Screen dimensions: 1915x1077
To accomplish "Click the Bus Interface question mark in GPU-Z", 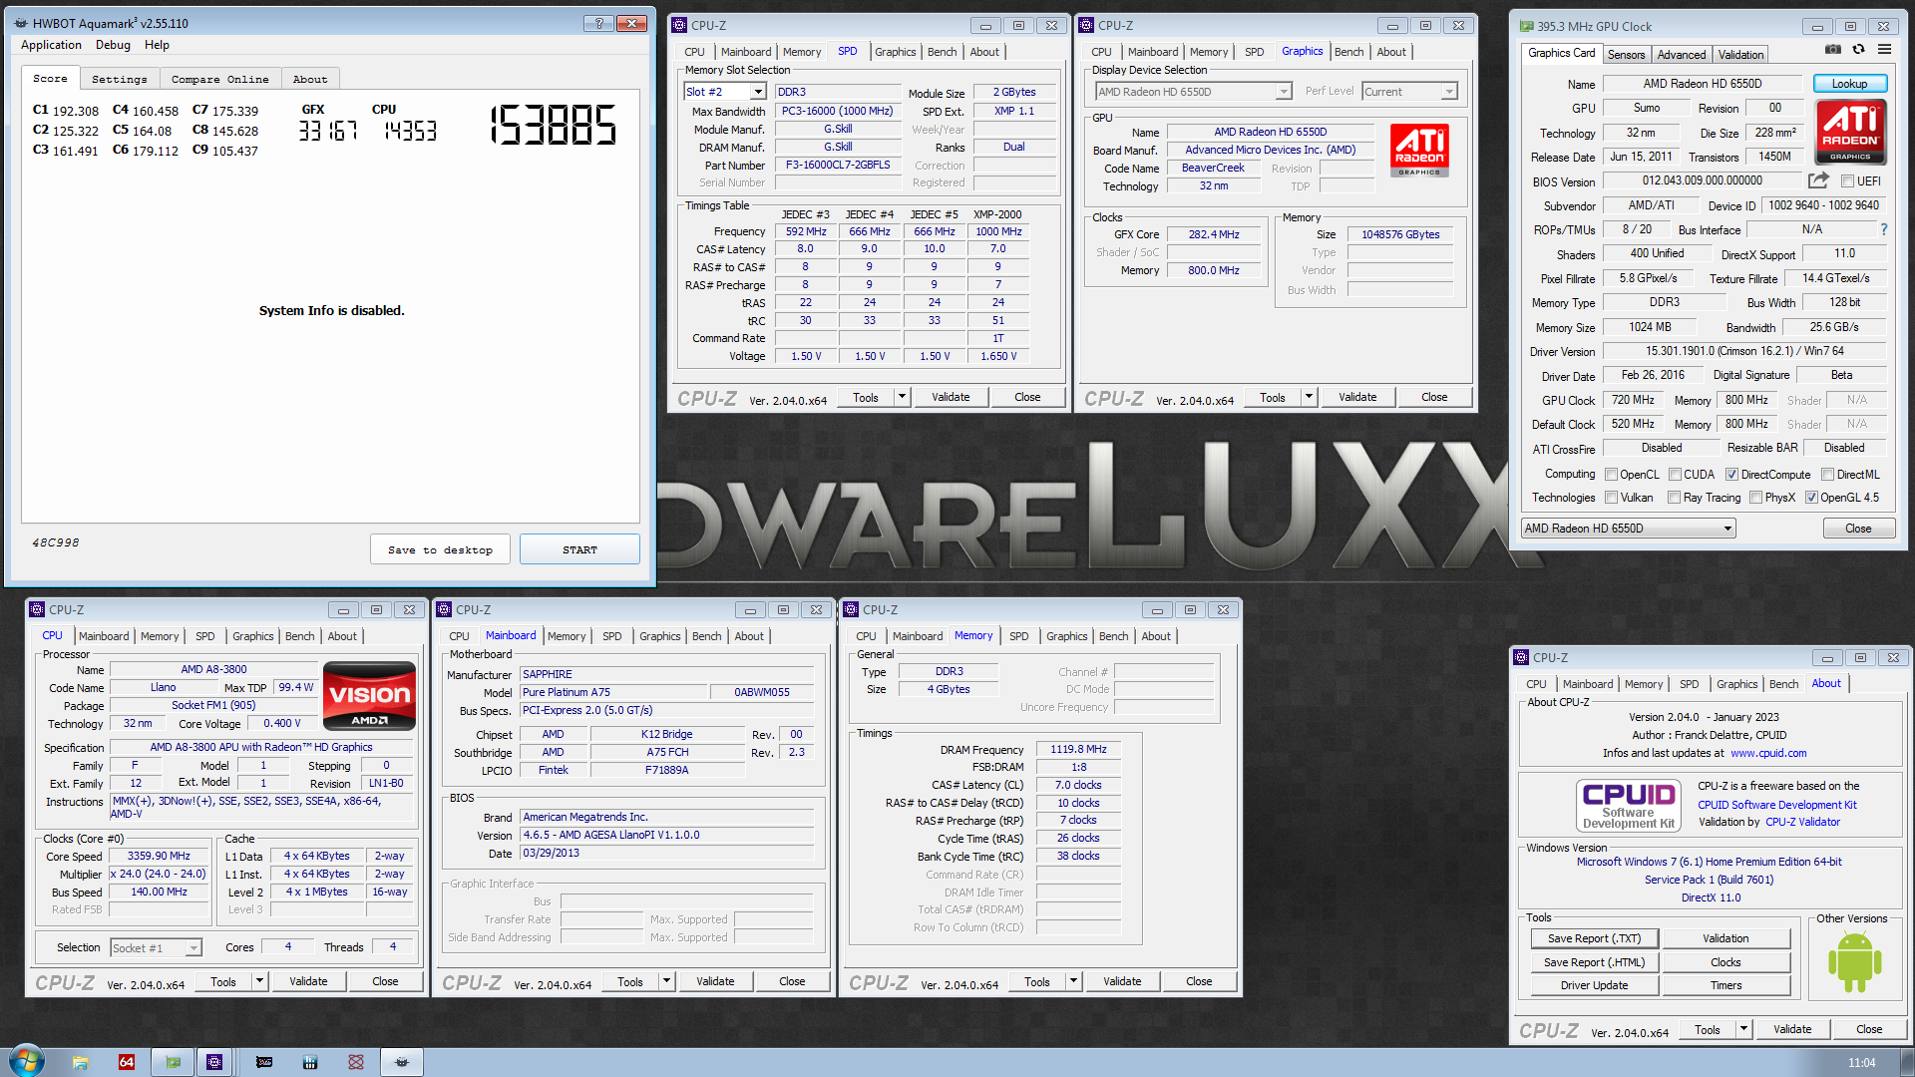I will (1883, 229).
